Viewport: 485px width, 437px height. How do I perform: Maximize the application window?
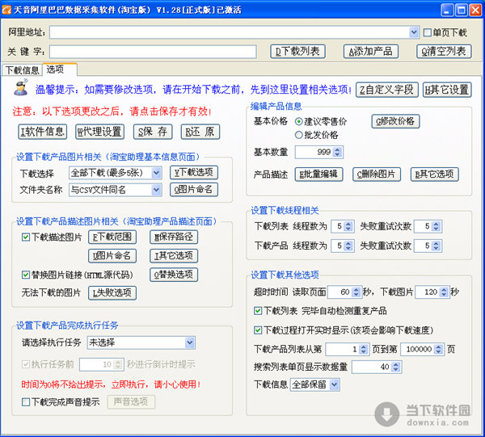coord(462,11)
